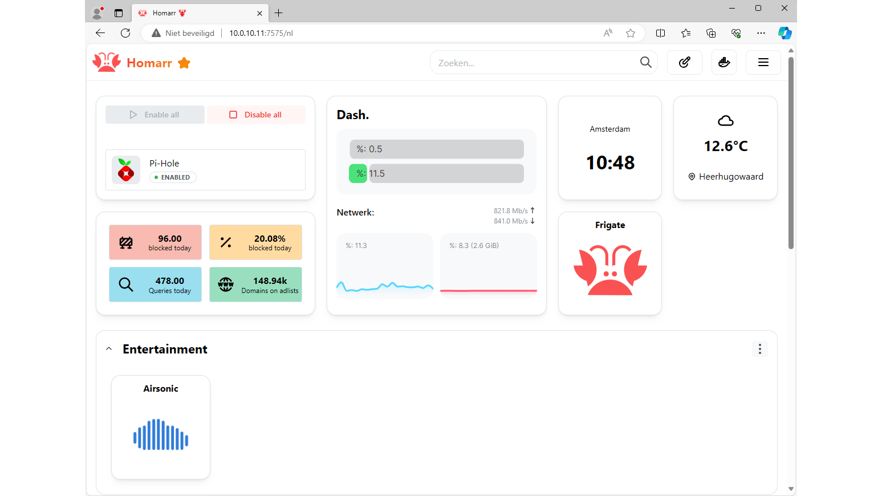Viewport: 882px width, 496px height.
Task: Click the Pi-Hole raspberry icon
Action: [125, 169]
